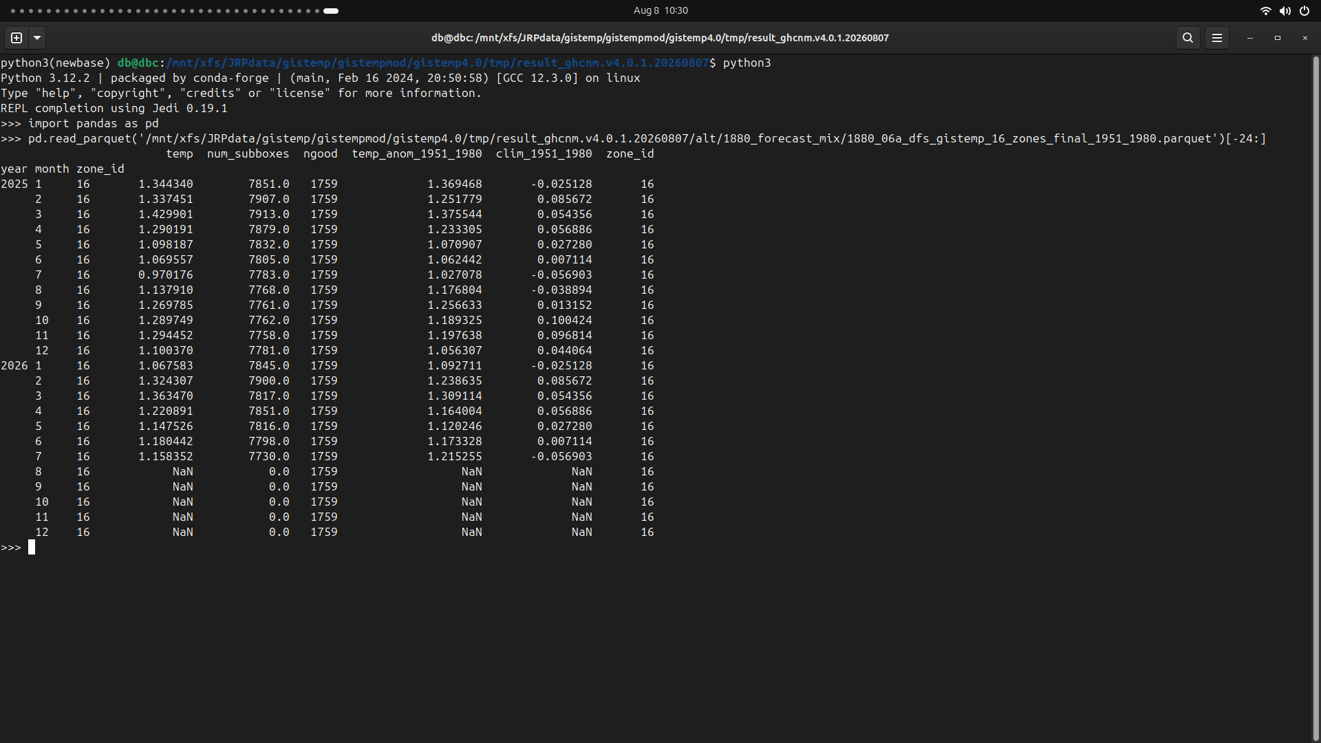Click the terminal vertical scrollbar
The image size is (1321, 743).
[x=1315, y=399]
